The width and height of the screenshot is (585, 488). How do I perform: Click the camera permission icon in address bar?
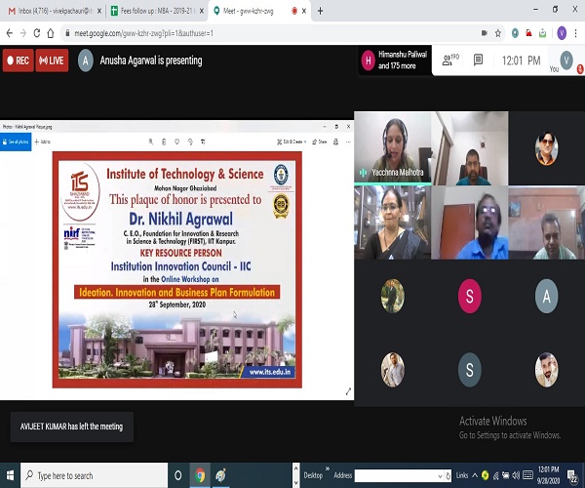(x=485, y=33)
